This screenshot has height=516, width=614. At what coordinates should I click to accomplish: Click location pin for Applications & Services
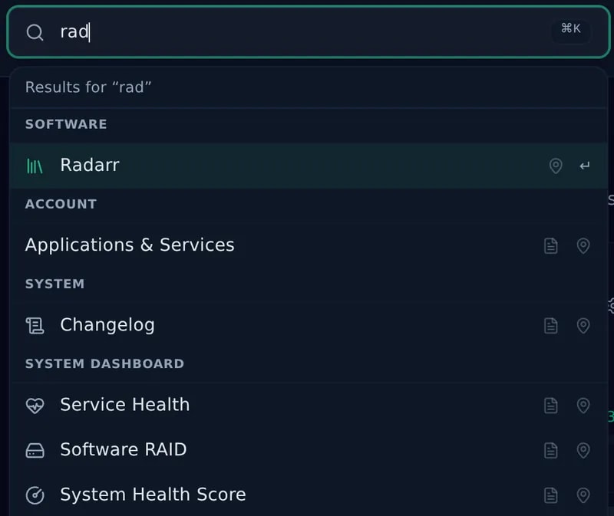(583, 245)
